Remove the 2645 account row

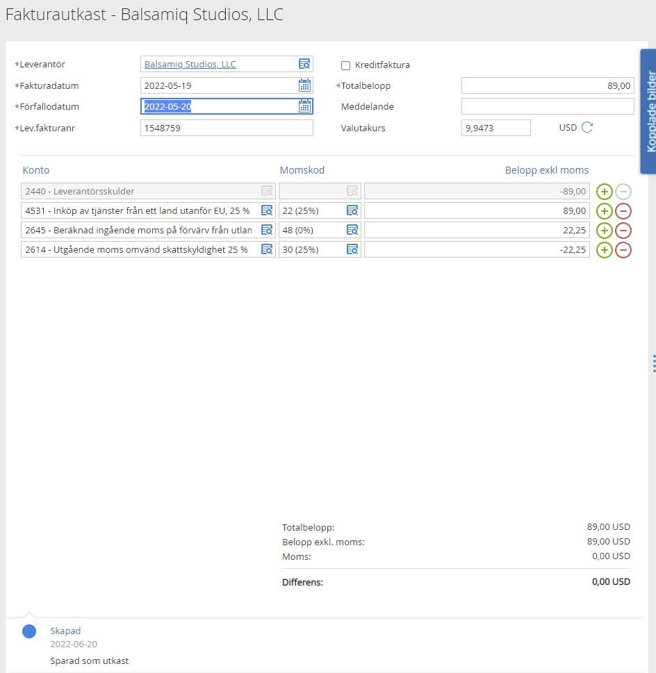[623, 231]
